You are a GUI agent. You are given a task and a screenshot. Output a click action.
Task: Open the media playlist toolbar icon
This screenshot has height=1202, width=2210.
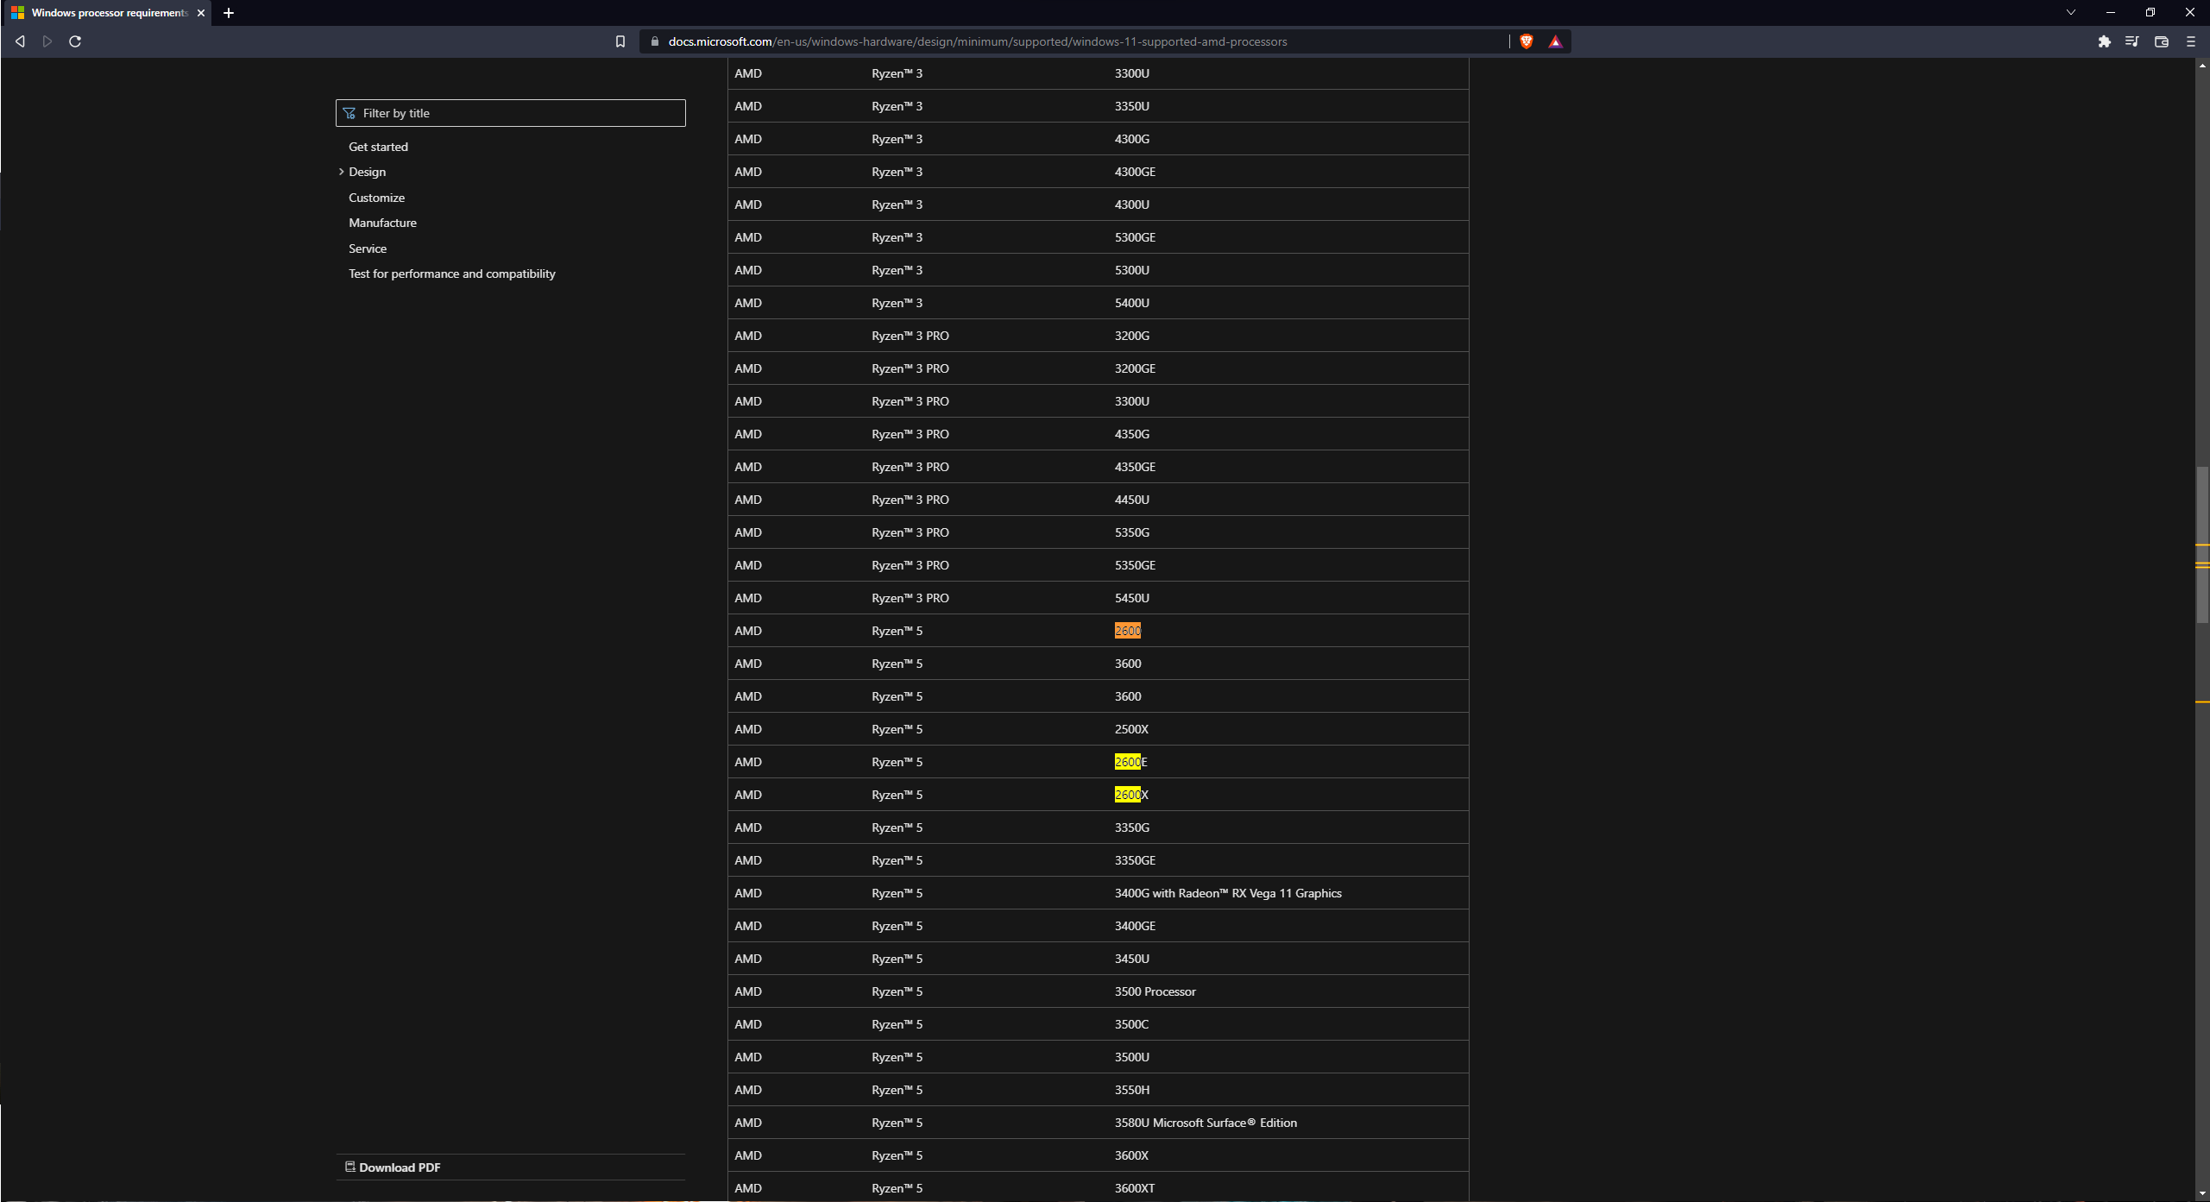pyautogui.click(x=2131, y=41)
